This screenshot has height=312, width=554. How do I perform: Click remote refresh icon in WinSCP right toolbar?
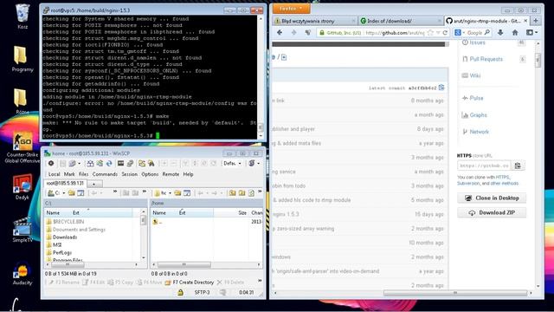point(251,192)
